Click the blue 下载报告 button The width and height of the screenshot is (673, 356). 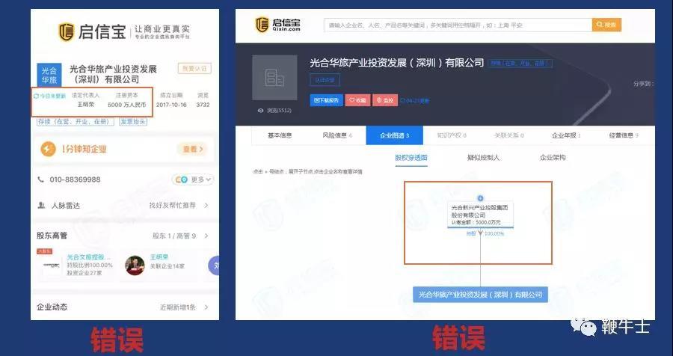[x=326, y=100]
